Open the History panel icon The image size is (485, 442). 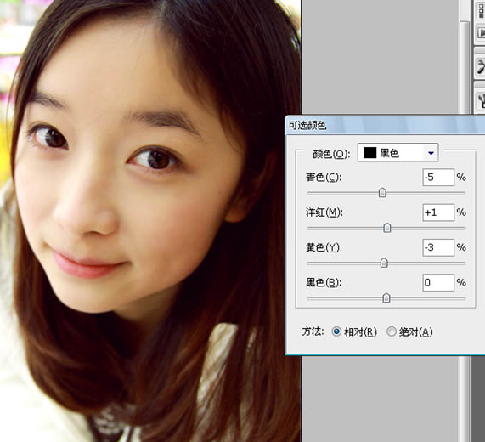point(481,10)
